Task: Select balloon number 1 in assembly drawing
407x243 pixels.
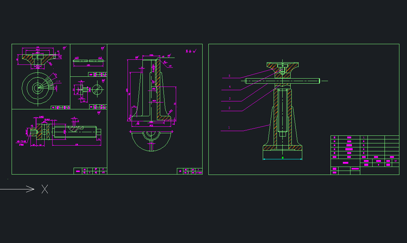Action: tap(229, 127)
